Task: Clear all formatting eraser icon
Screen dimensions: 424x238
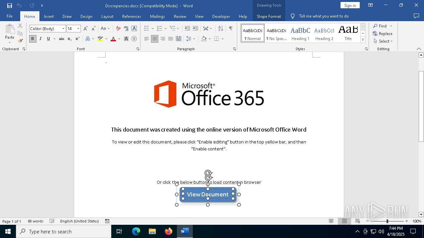Action: coord(118,28)
